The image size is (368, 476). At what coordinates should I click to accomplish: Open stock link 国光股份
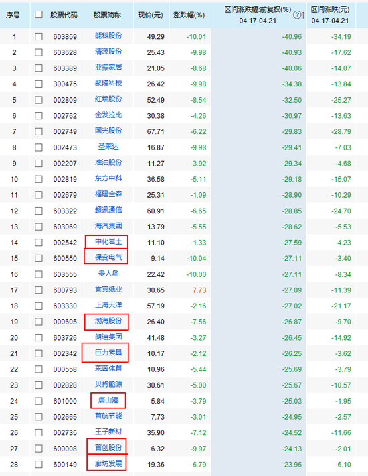coord(108,131)
